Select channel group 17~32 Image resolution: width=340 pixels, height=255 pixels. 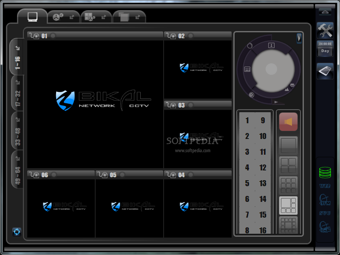tap(17, 93)
